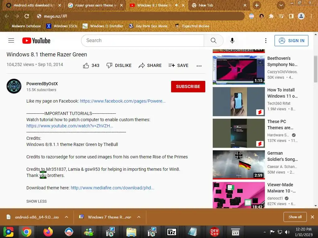318x238 pixels.
Task: Open File Explorer folder in taskbar
Action: [131, 232]
